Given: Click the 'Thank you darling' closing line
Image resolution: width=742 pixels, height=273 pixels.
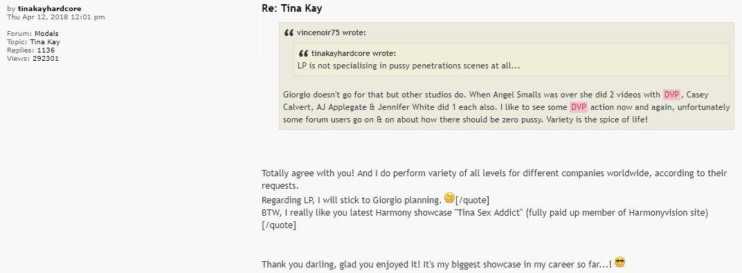Looking at the screenshot, I should click(x=437, y=264).
